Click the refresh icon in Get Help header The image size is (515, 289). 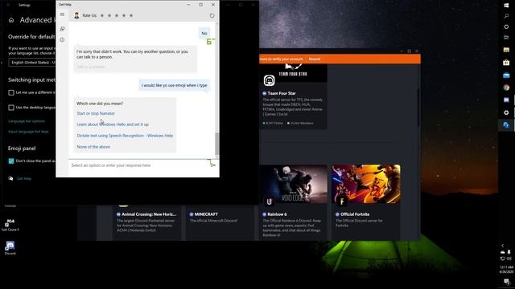pyautogui.click(x=212, y=15)
